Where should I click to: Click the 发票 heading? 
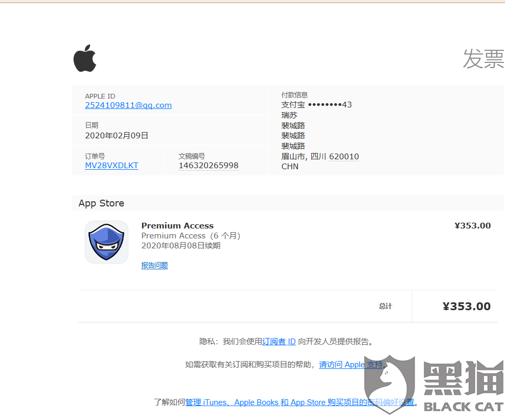pos(483,59)
